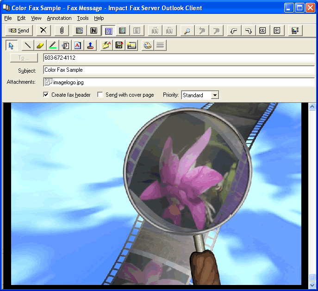Click the floppy disk save annotation icon
Viewport: 318px width, 291px height.
tap(119, 45)
